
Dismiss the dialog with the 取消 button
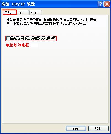point(98,128)
